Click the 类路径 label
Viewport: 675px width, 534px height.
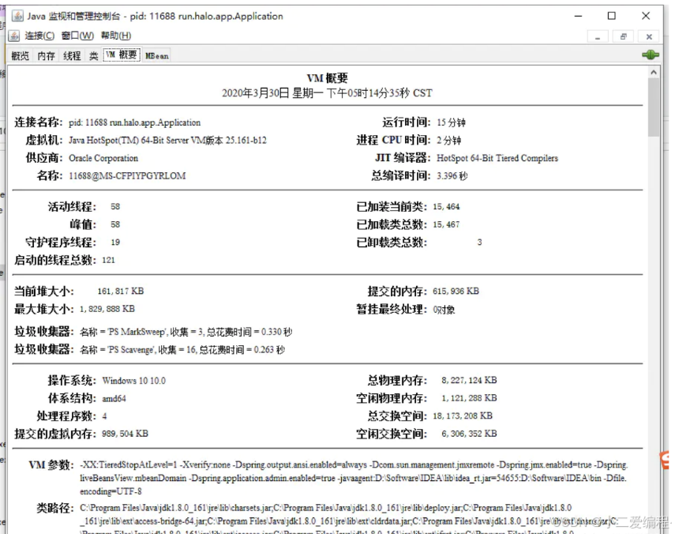coord(55,508)
